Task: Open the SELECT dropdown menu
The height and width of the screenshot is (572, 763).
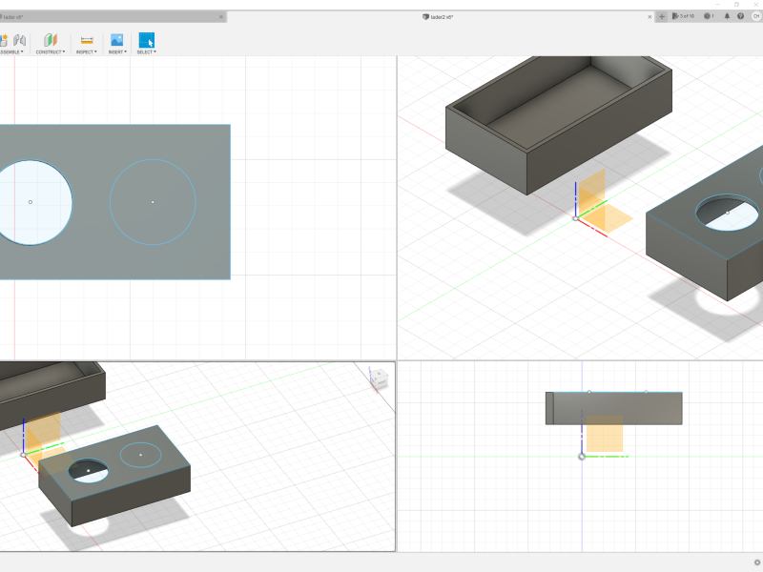Action: (146, 51)
